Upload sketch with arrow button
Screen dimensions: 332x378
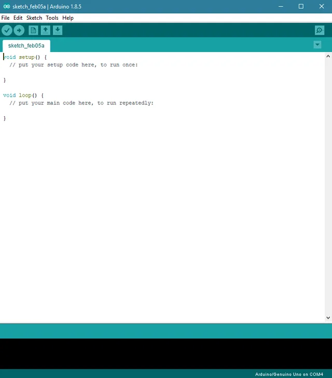19,30
